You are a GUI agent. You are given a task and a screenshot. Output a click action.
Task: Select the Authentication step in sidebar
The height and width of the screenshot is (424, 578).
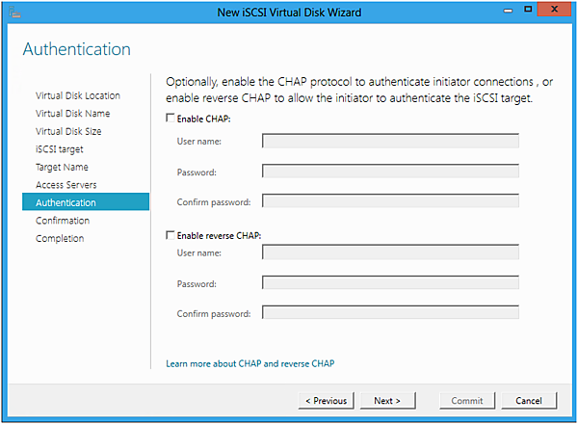[66, 202]
